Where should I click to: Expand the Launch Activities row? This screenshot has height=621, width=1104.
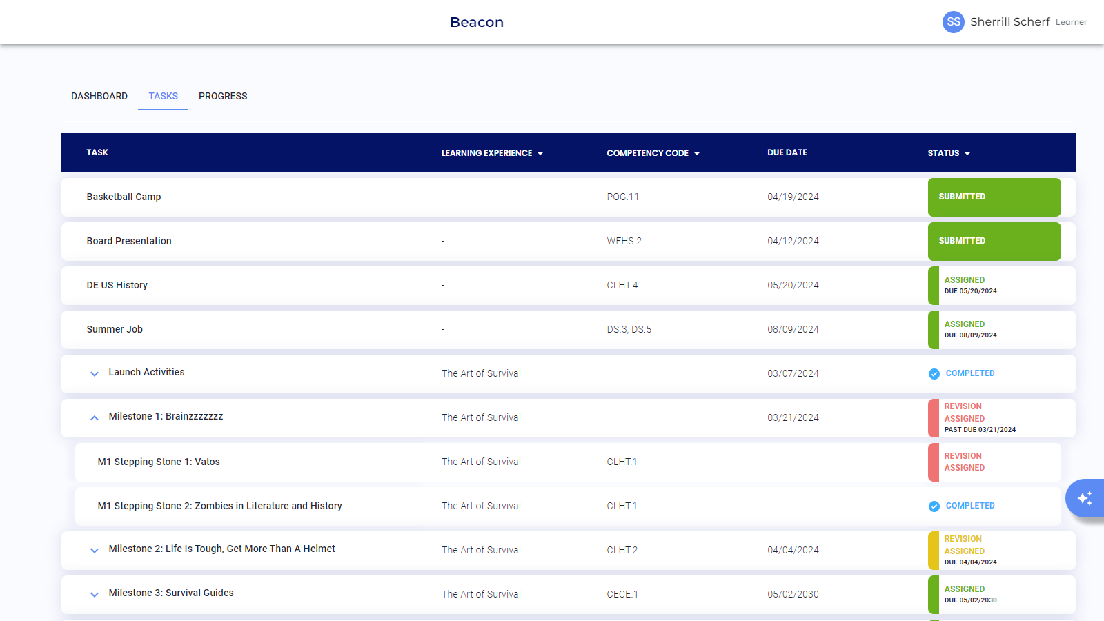click(x=95, y=374)
